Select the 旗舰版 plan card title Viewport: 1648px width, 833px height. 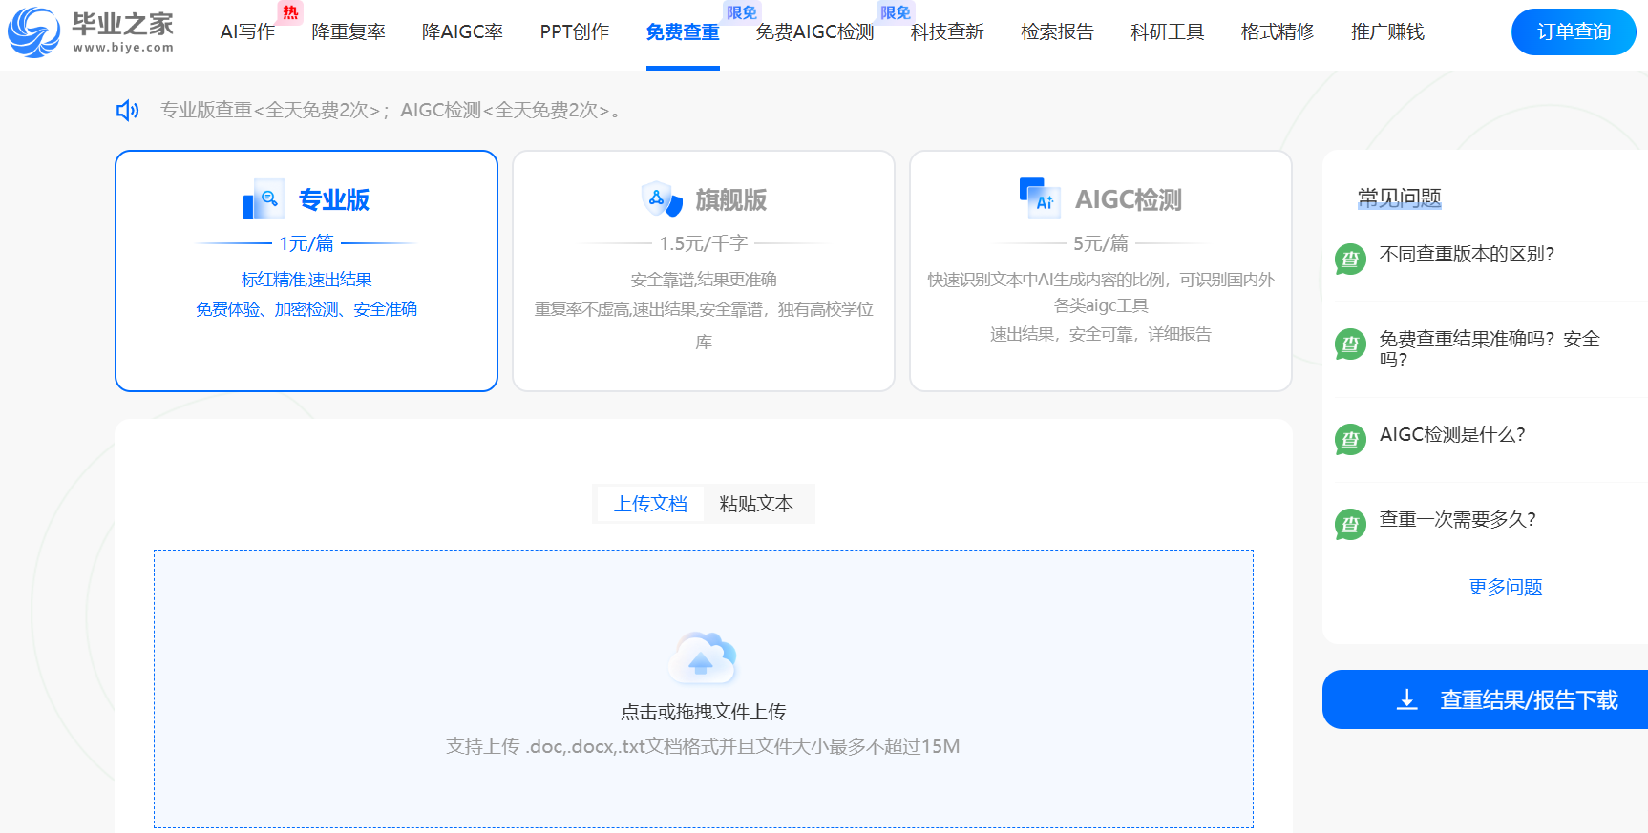click(x=731, y=199)
